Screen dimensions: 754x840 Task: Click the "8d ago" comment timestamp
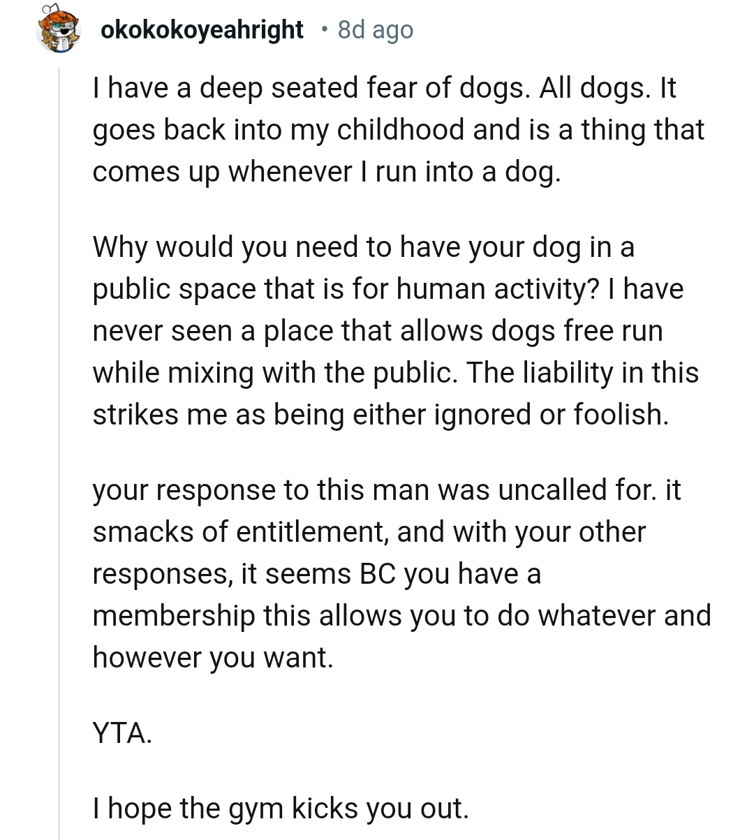pyautogui.click(x=375, y=30)
